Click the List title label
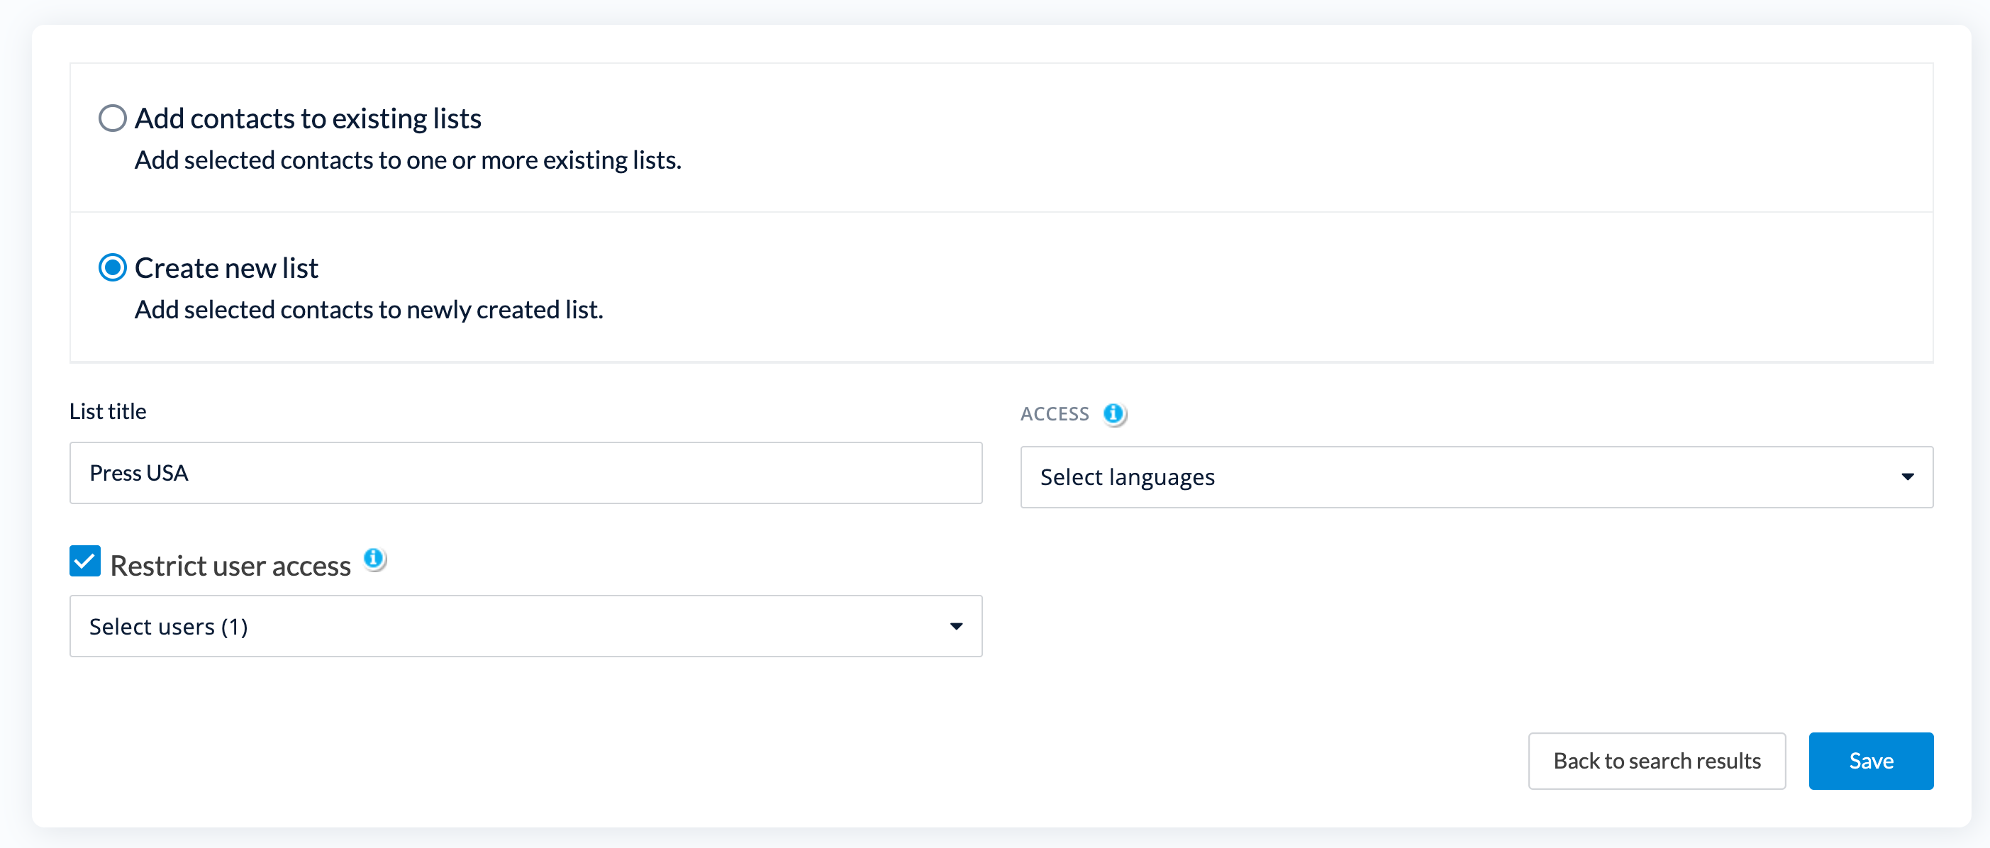The height and width of the screenshot is (848, 1990). coord(108,411)
